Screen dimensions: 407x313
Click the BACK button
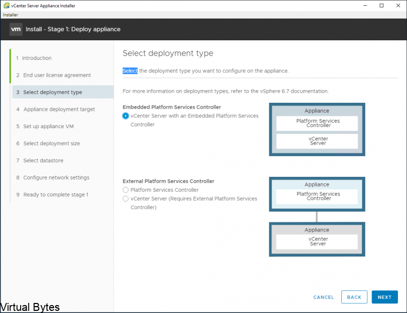click(x=354, y=297)
